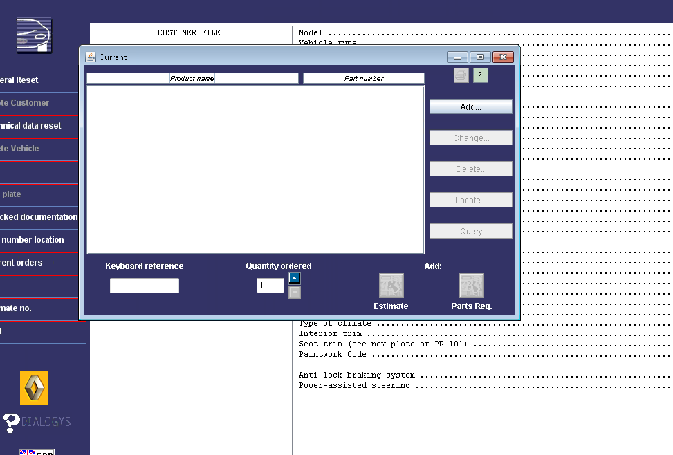Image resolution: width=673 pixels, height=455 pixels.
Task: Select the plate sidebar item
Action: [x=12, y=194]
